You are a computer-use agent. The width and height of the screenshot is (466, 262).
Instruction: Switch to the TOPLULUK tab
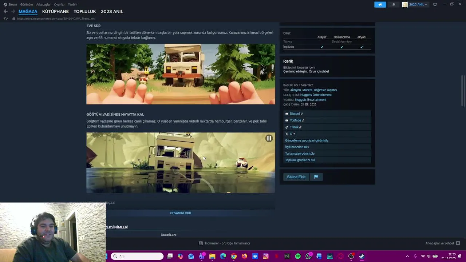(x=84, y=11)
